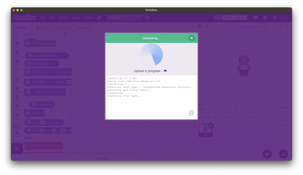Viewport: 303px width, 175px height.
Task: Start the program with the green flag
Action: point(200,27)
